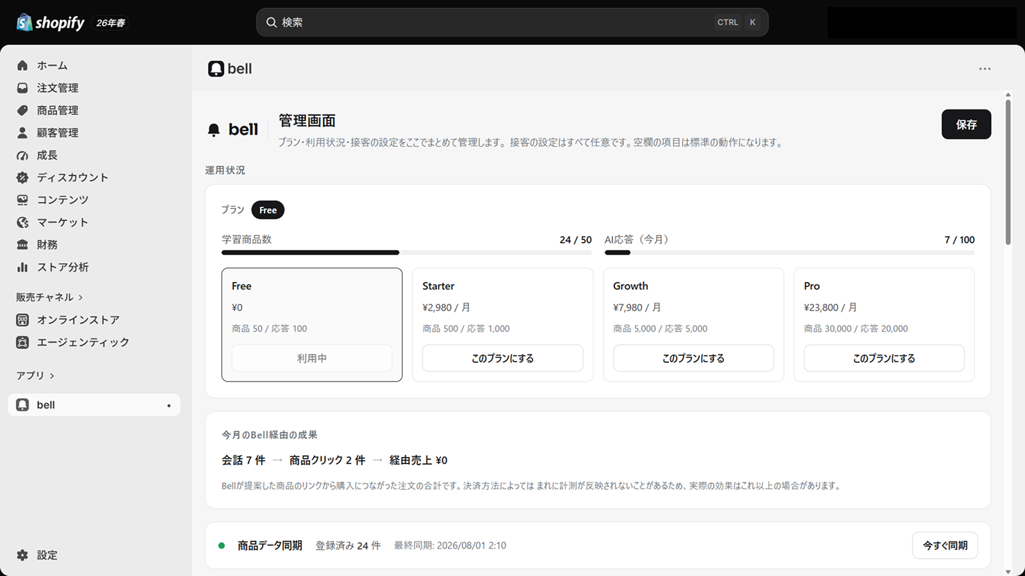Image resolution: width=1025 pixels, height=576 pixels.
Task: Click the 24 / 50 product count
Action: click(x=575, y=239)
